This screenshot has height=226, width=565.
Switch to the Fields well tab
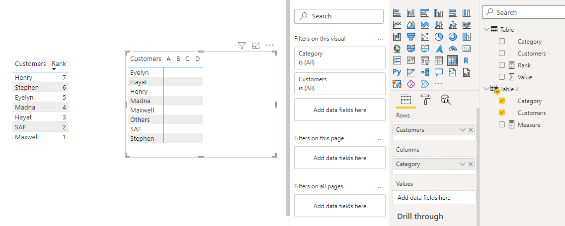(x=406, y=100)
